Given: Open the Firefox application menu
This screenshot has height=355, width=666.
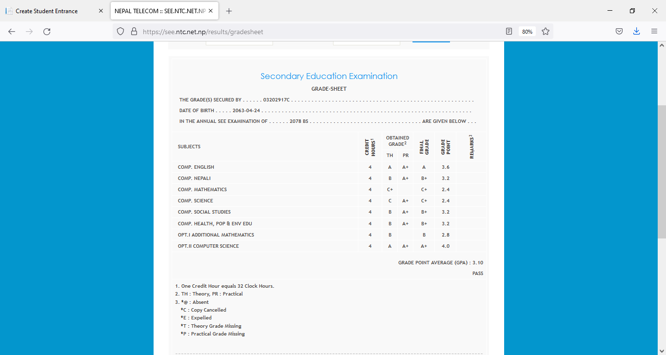Looking at the screenshot, I should 654,31.
